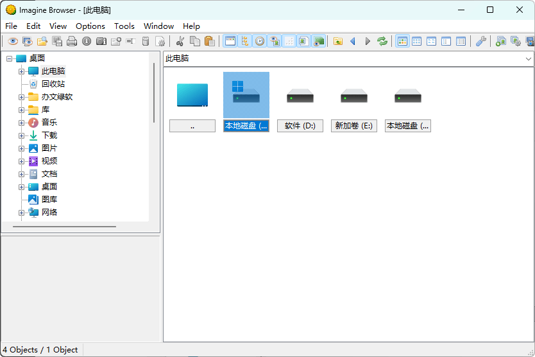Click the Rename text-cursor icon

point(131,41)
